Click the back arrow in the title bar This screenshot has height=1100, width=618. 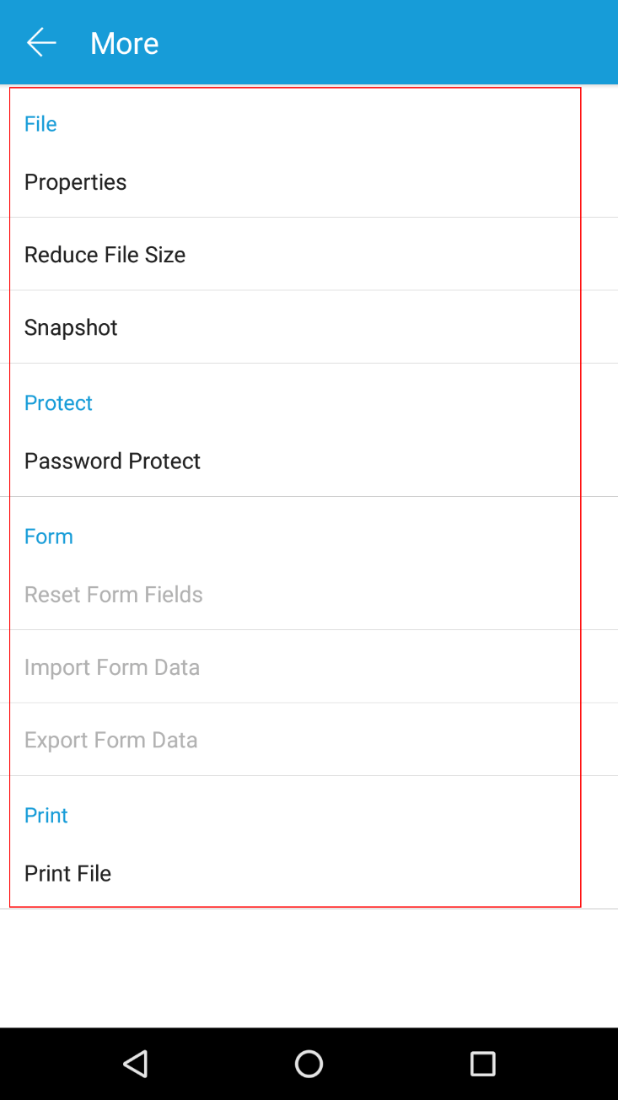(x=40, y=42)
